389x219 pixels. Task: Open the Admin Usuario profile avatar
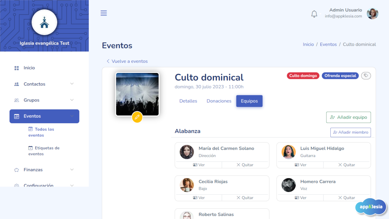(x=372, y=13)
